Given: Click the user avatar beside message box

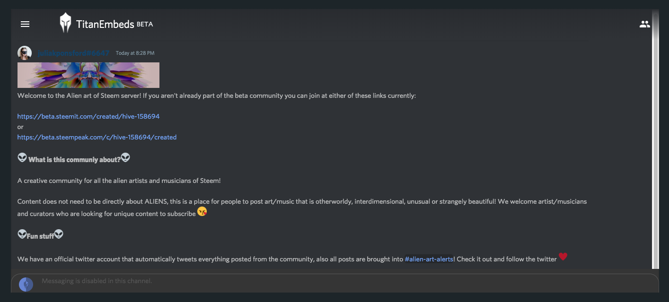Looking at the screenshot, I should [x=26, y=285].
